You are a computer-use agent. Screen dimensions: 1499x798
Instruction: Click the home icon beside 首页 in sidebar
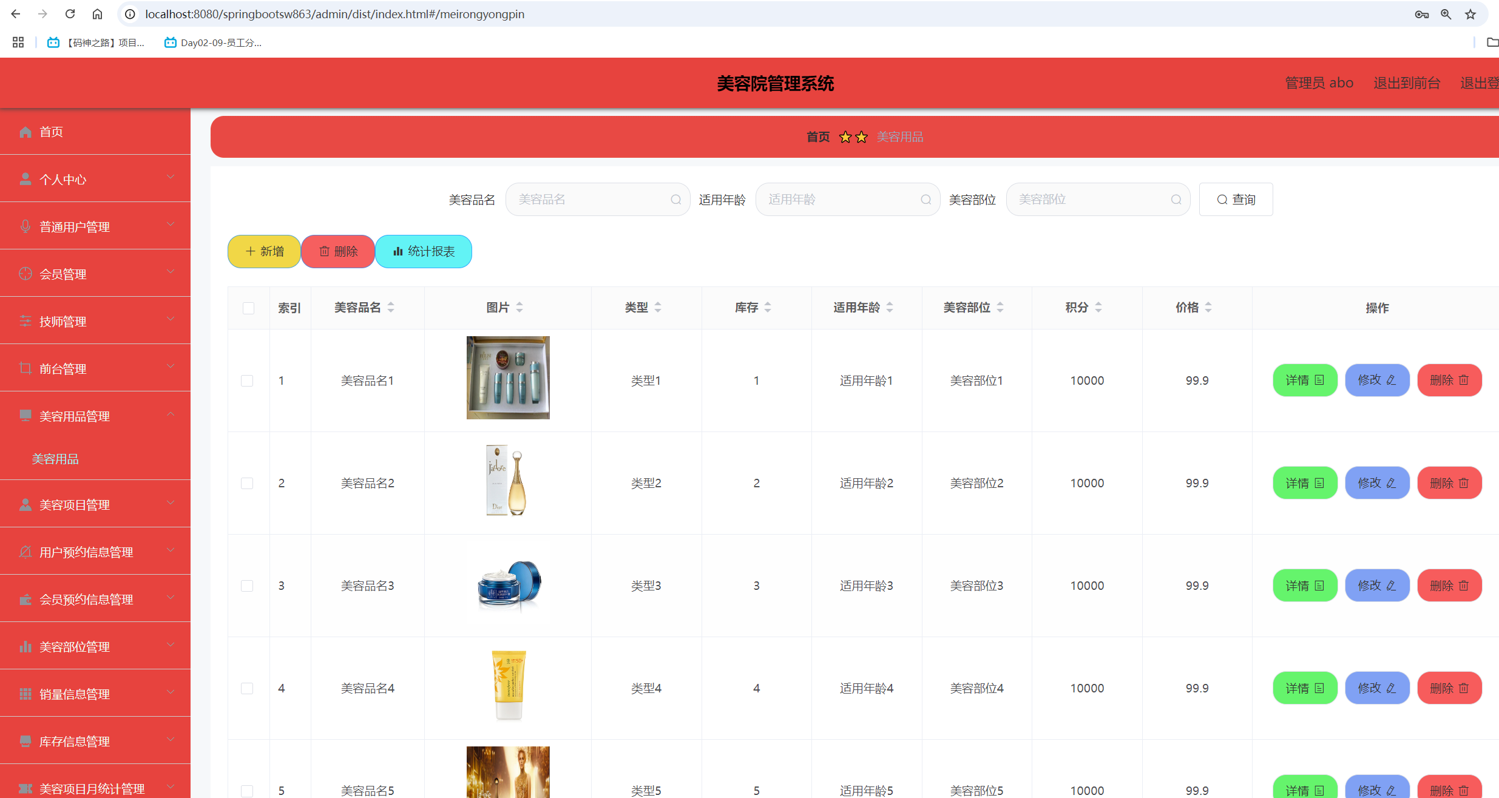25,132
